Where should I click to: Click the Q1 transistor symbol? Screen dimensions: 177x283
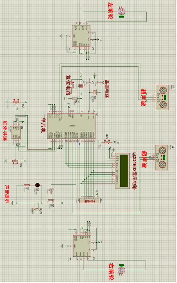[51, 201]
